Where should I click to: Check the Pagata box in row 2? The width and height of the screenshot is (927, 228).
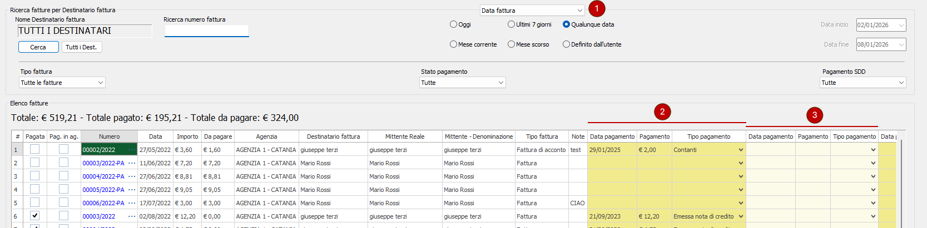click(x=34, y=163)
